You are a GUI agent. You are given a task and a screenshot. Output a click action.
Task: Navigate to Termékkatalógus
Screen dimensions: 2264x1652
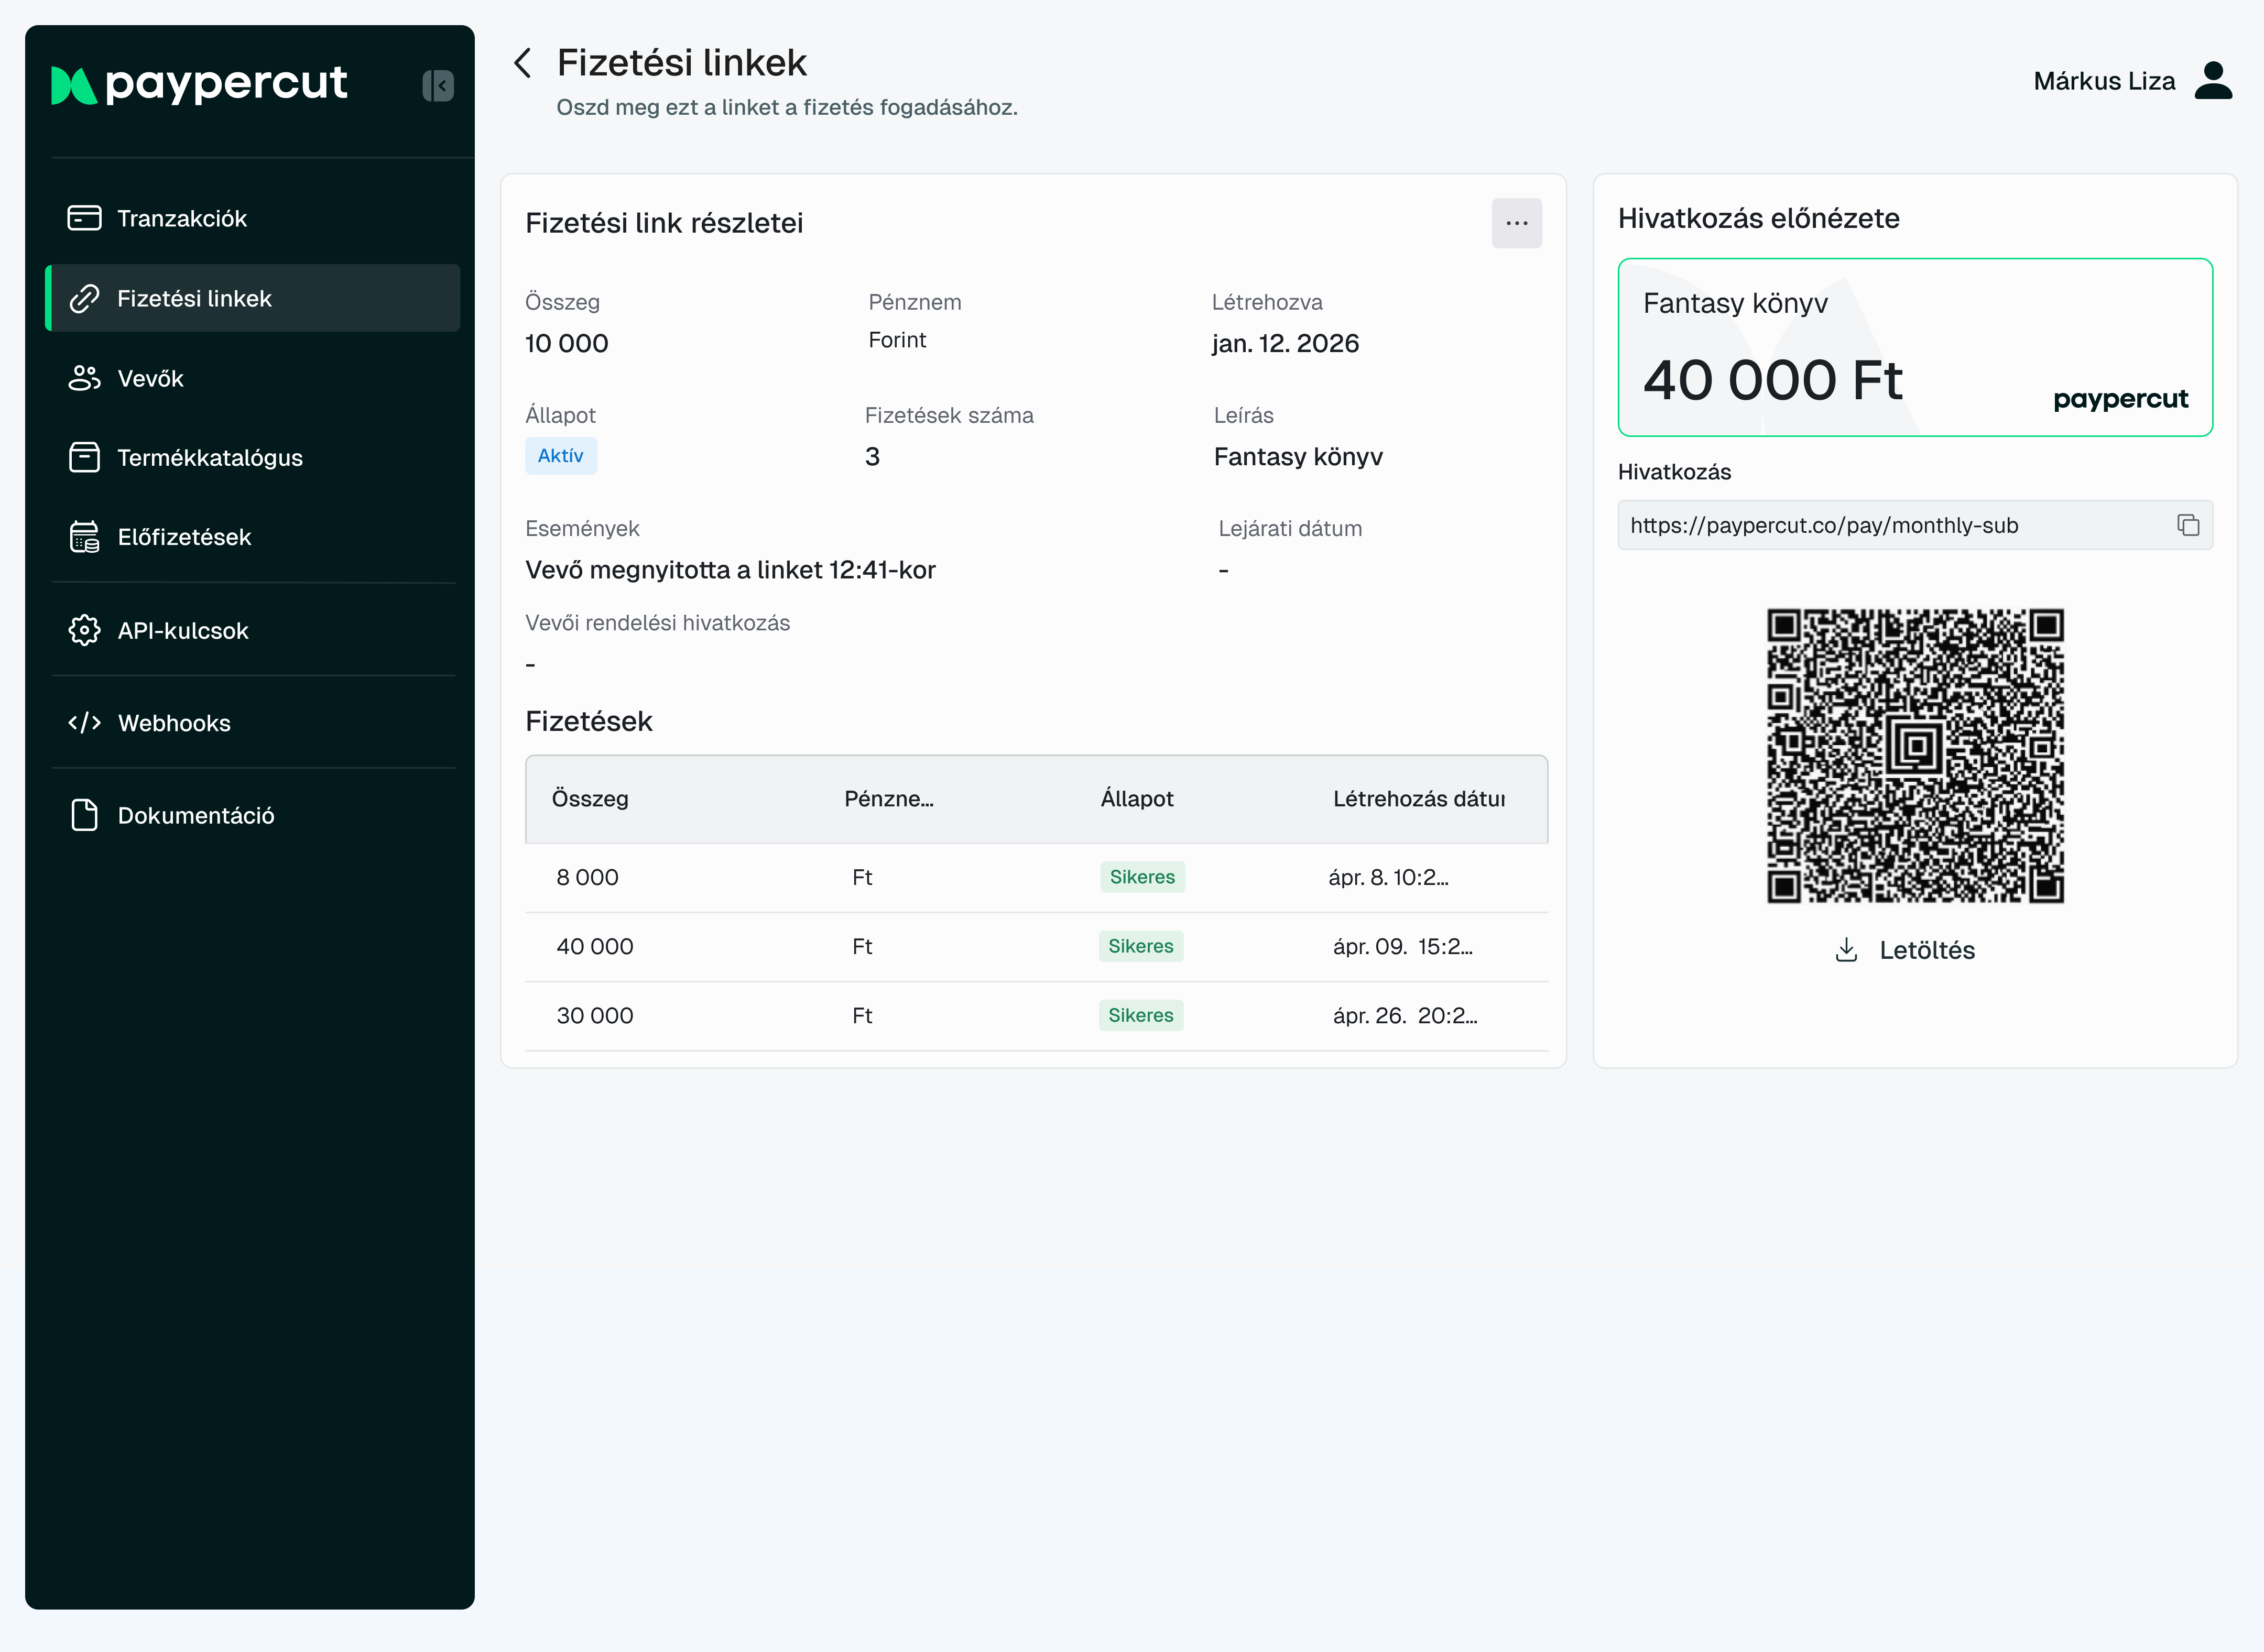[x=253, y=457]
